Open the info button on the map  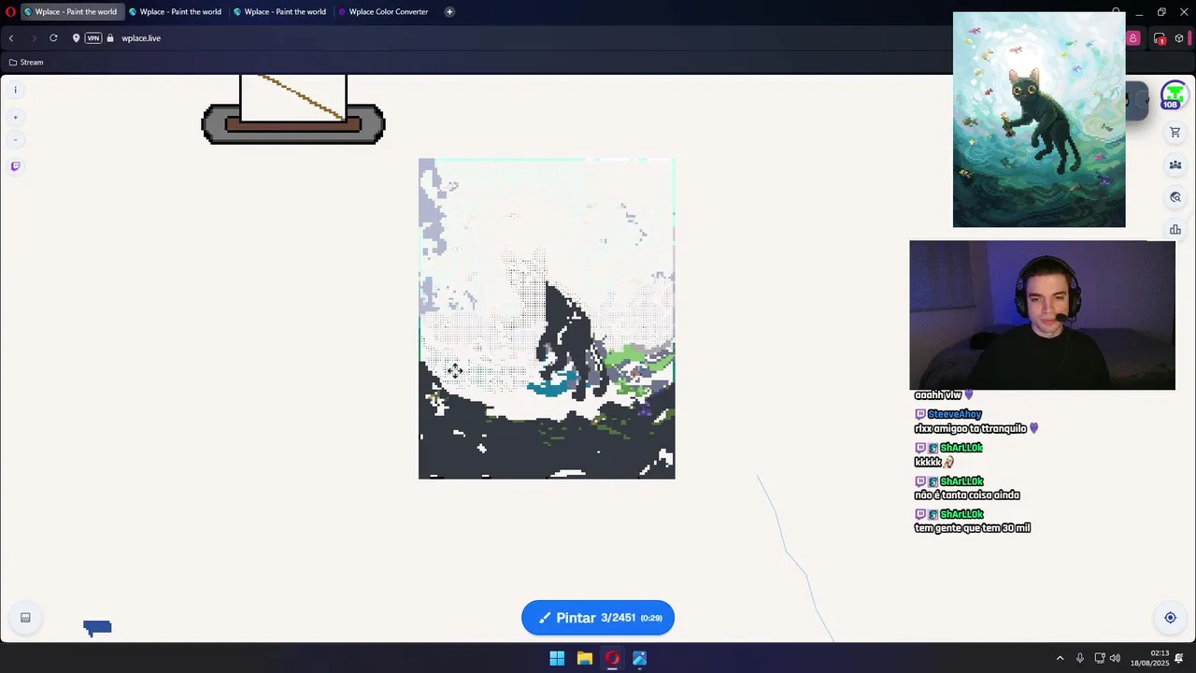coord(15,90)
